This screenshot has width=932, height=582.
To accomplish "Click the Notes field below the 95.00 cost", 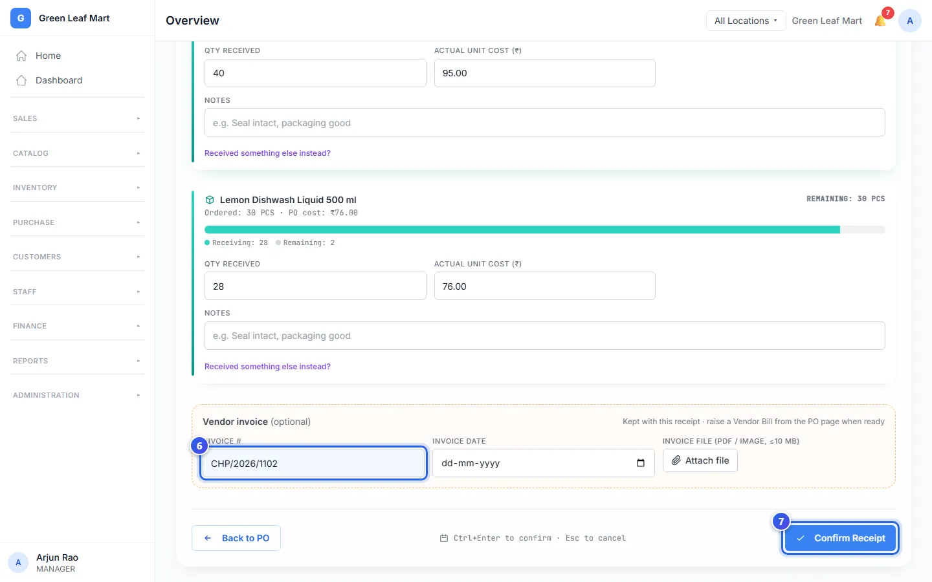I will click(545, 122).
